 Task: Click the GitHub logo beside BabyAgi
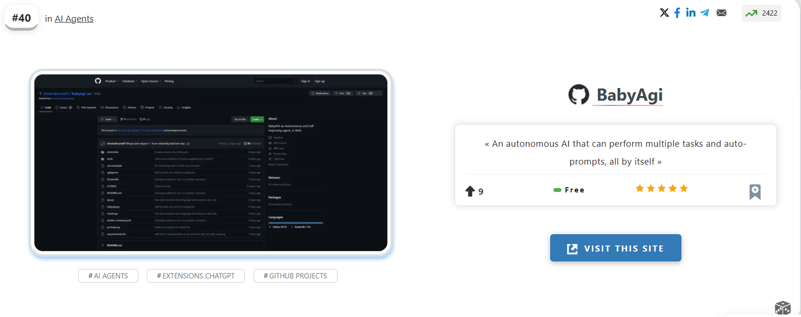pyautogui.click(x=579, y=94)
